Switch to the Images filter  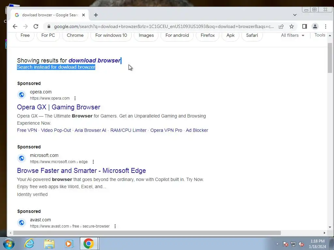(146, 35)
